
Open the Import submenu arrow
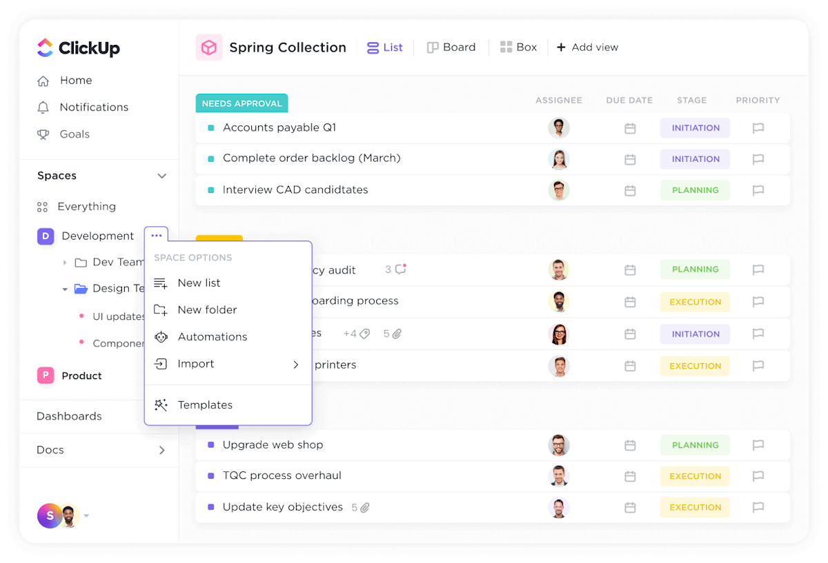coord(296,364)
